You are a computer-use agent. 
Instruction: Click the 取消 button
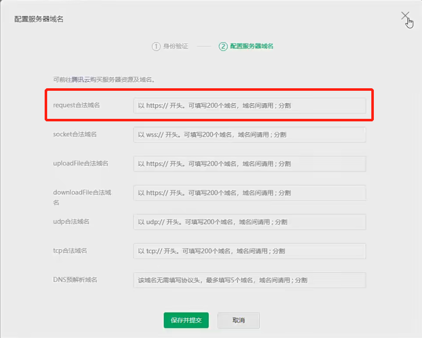pyautogui.click(x=238, y=320)
